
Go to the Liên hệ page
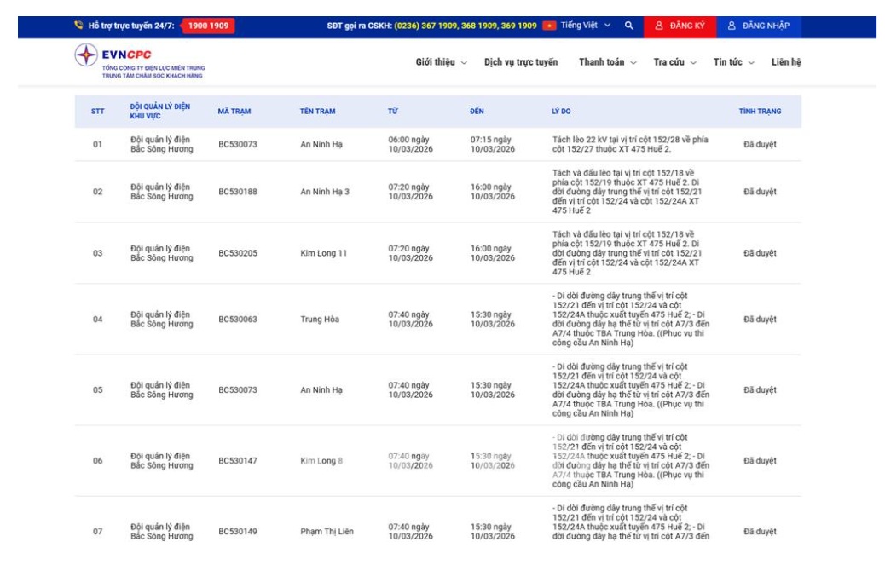tap(785, 62)
